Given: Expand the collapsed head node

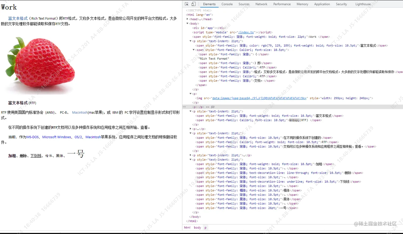Looking at the screenshot, I should pyautogui.click(x=187, y=19).
